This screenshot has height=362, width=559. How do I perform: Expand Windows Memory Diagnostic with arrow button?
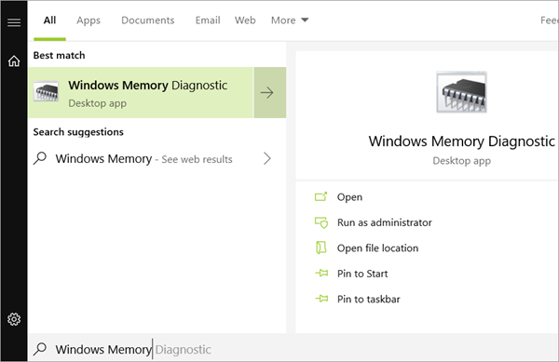pos(270,92)
